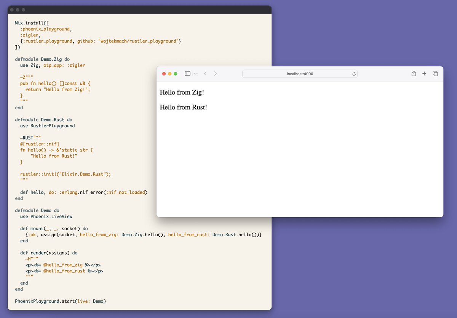The height and width of the screenshot is (318, 457).
Task: Click the third gray dot of the code window
Action: coord(23,9)
